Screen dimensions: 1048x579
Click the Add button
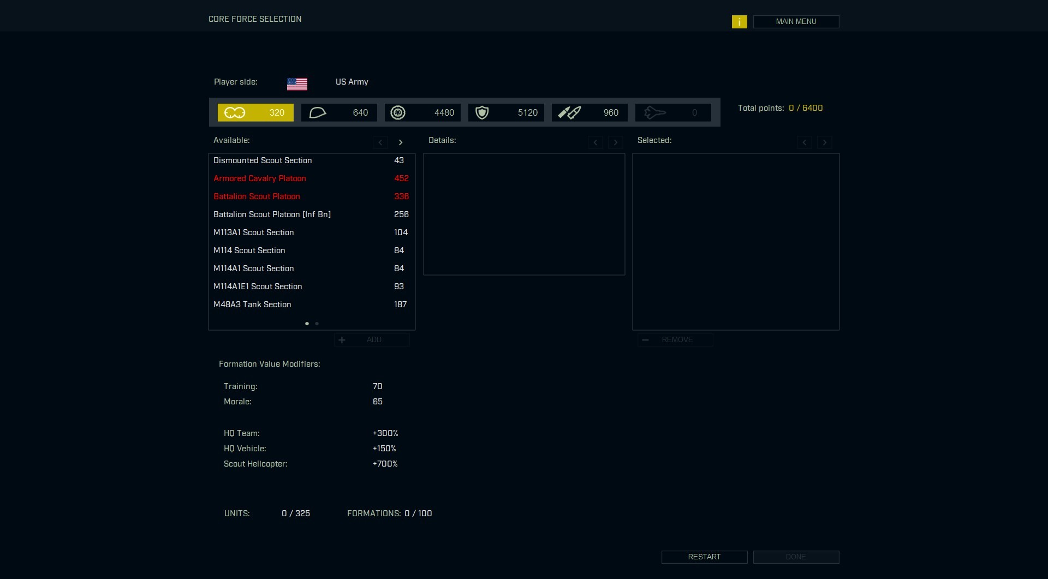pyautogui.click(x=372, y=340)
